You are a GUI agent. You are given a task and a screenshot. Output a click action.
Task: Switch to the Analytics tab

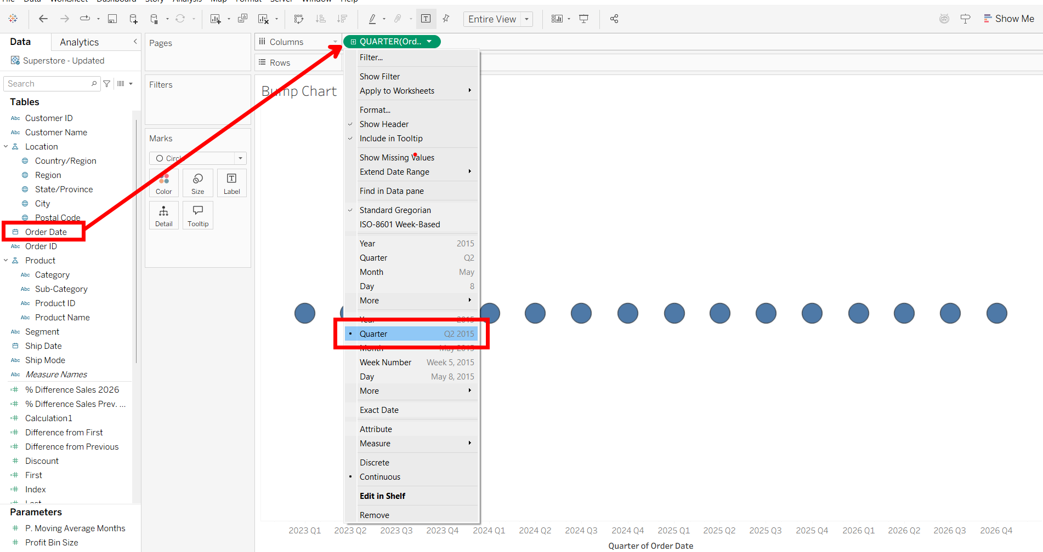pos(80,42)
